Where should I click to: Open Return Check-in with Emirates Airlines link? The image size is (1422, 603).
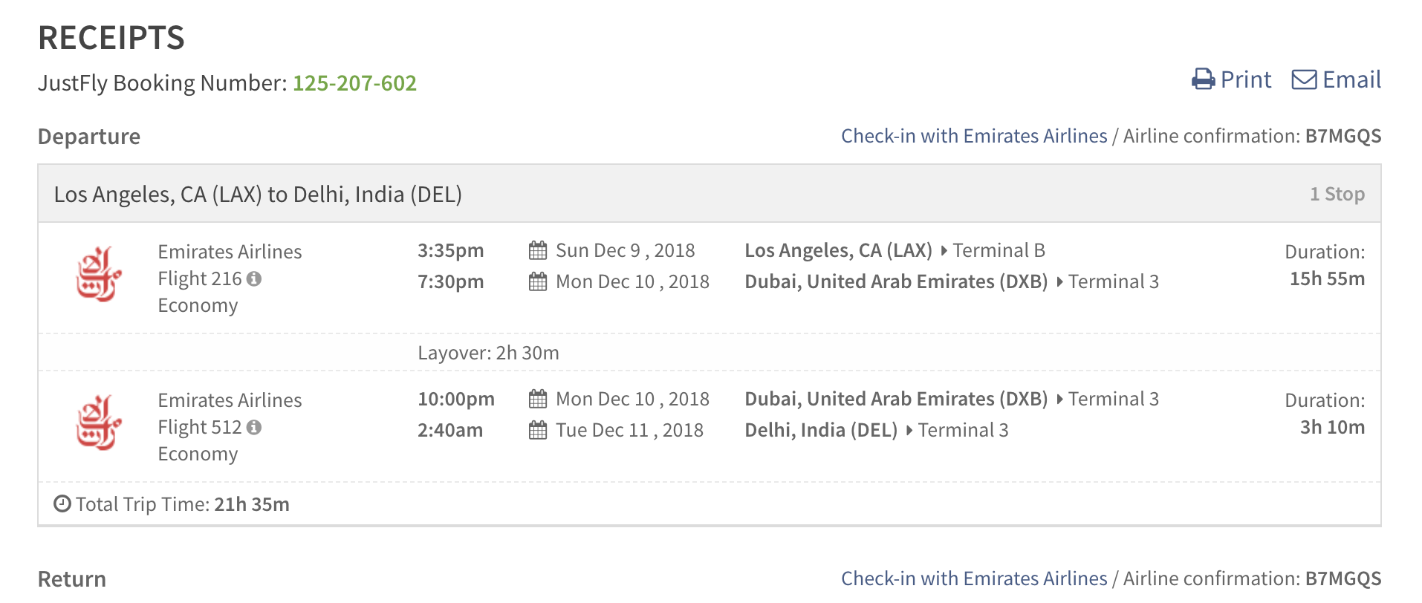974,578
